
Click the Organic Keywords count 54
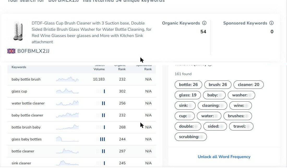click(x=203, y=32)
